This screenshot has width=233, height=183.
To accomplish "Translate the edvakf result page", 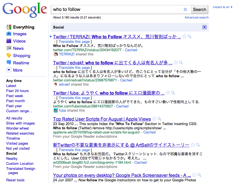I will [x=74, y=67].
